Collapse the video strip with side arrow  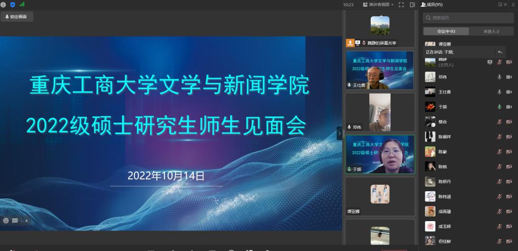339,133
